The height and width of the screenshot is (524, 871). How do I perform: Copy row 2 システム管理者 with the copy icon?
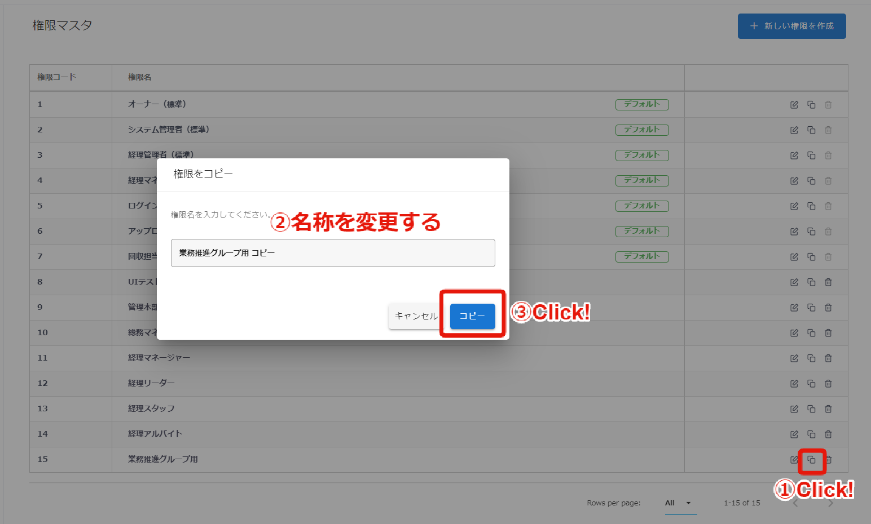(811, 130)
